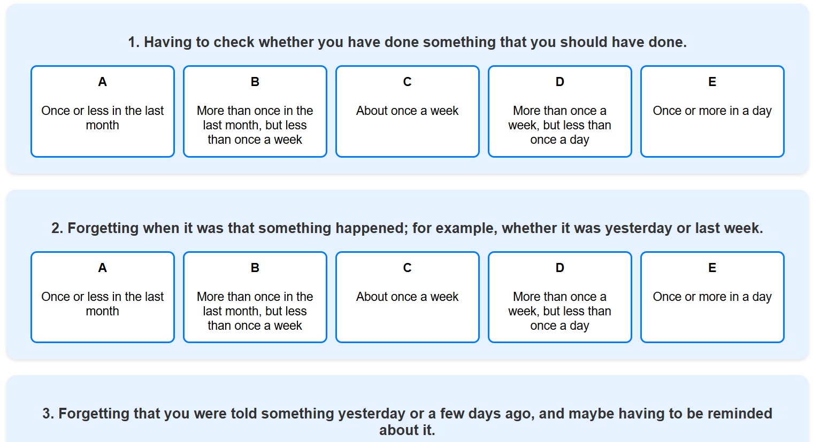Click 'Once or less in the last month' text, question 2

point(103,304)
